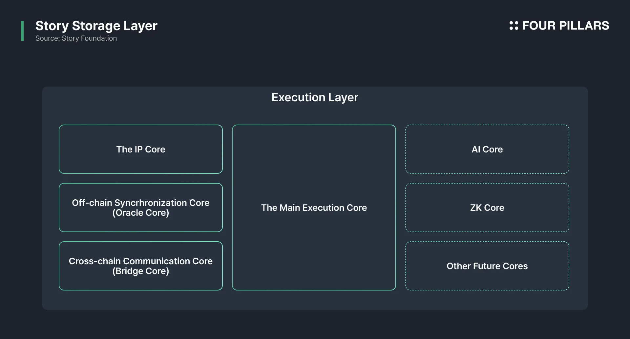Click the Four Pillars four-dot logo icon
The width and height of the screenshot is (630, 339).
click(514, 26)
